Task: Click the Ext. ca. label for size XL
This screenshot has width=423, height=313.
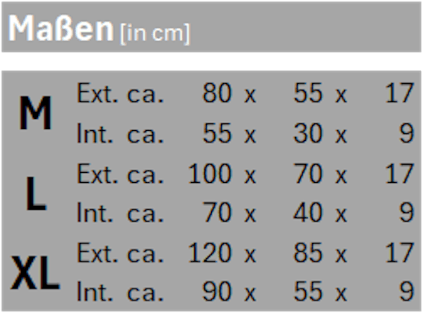Action: [120, 254]
